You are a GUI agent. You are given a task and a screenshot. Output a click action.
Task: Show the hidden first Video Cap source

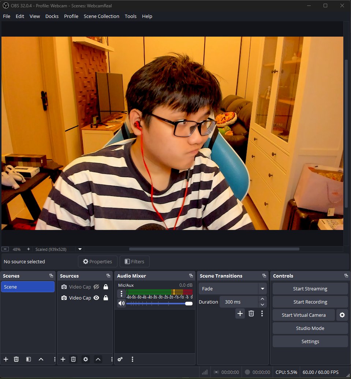click(96, 287)
